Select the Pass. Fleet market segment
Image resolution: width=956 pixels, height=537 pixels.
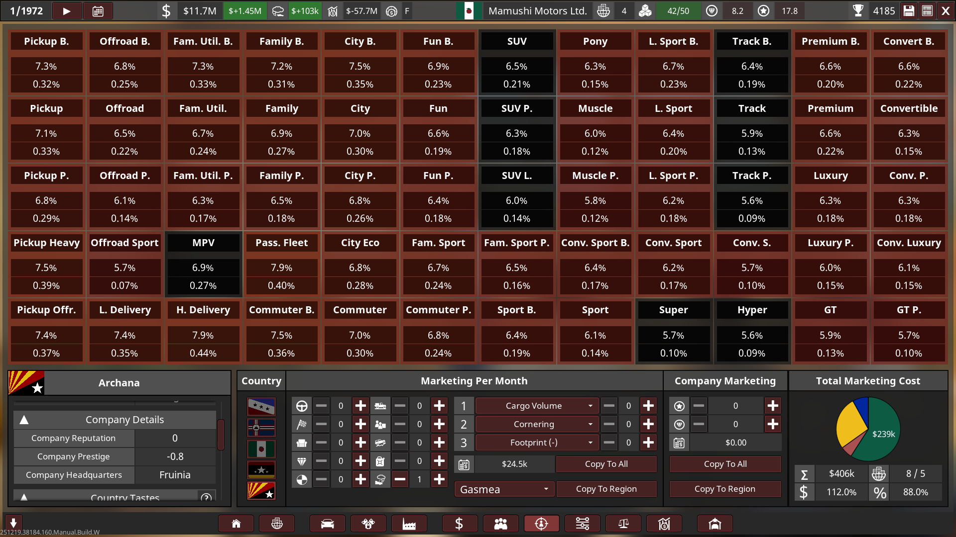point(281,243)
